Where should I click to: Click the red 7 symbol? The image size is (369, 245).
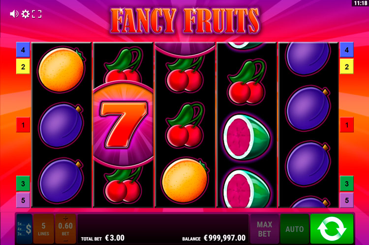tap(123, 125)
